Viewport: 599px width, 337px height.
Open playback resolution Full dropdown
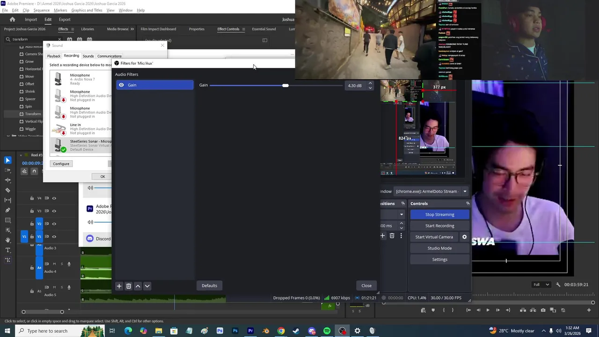(x=542, y=285)
